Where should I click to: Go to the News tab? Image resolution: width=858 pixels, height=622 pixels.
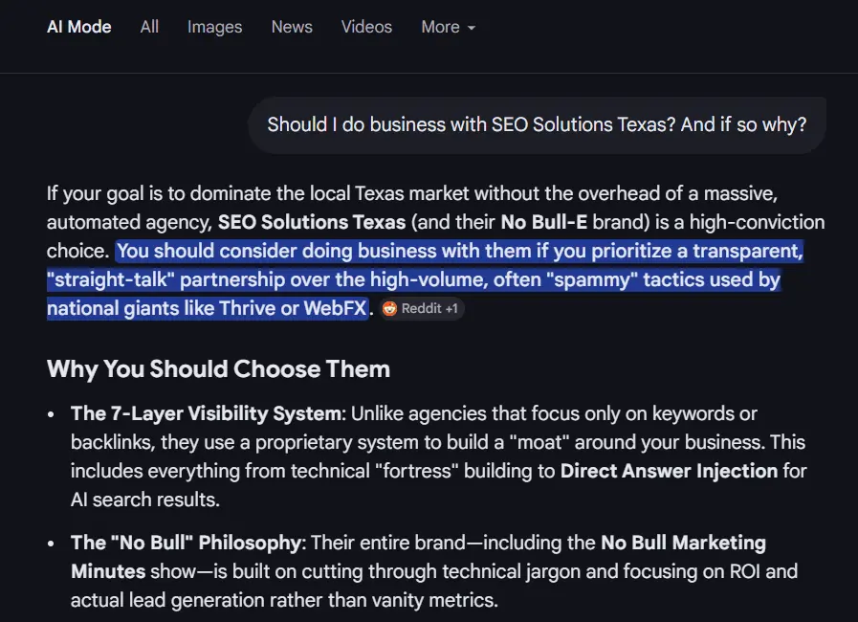292,27
